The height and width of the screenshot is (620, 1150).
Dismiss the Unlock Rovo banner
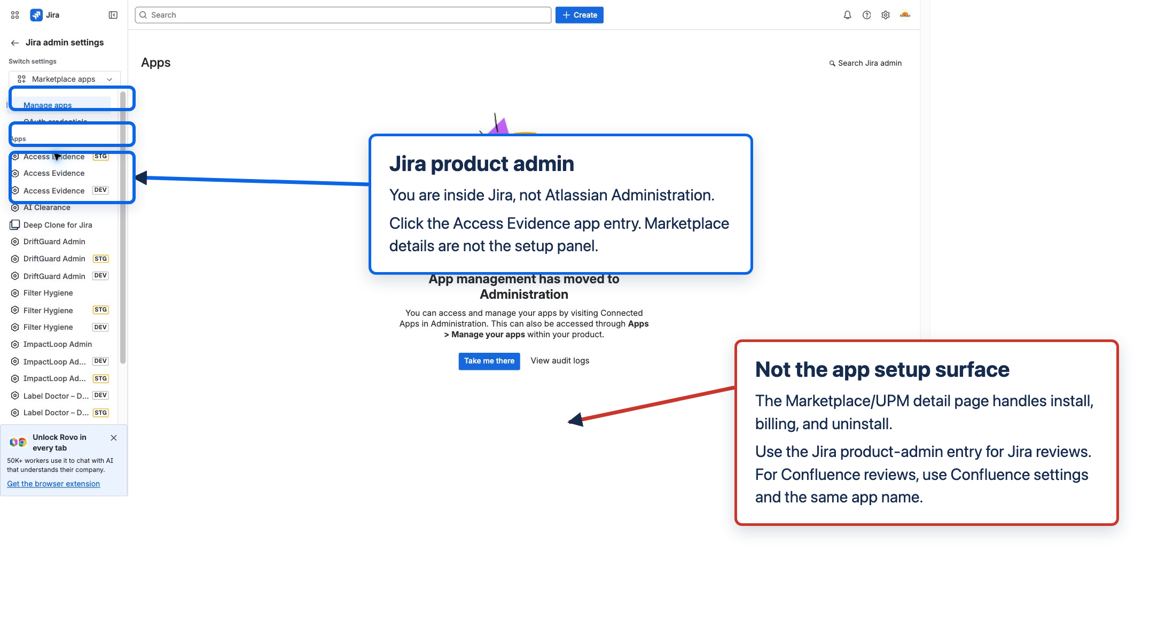[x=114, y=438]
